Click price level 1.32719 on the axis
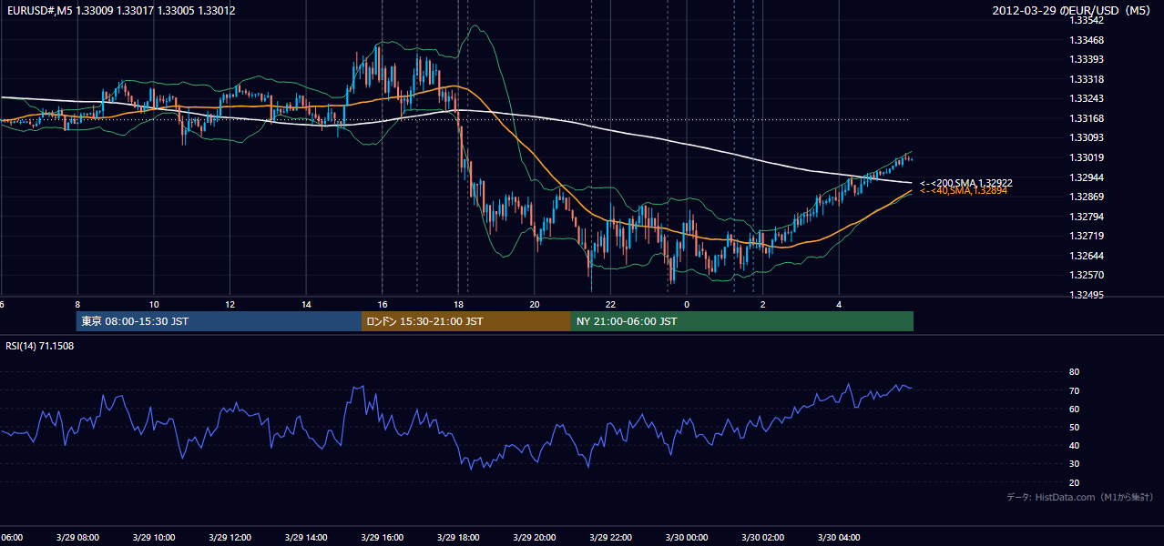The height and width of the screenshot is (546, 1164). point(1087,236)
